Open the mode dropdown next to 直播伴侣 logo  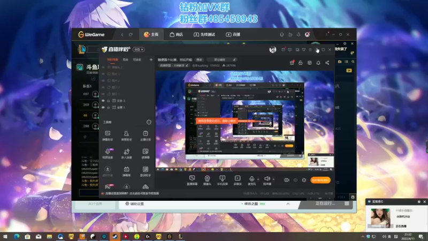coord(139,49)
